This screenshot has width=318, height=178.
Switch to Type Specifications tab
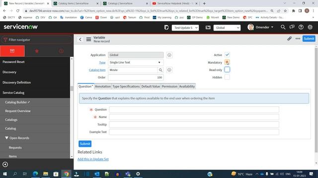pos(126,87)
